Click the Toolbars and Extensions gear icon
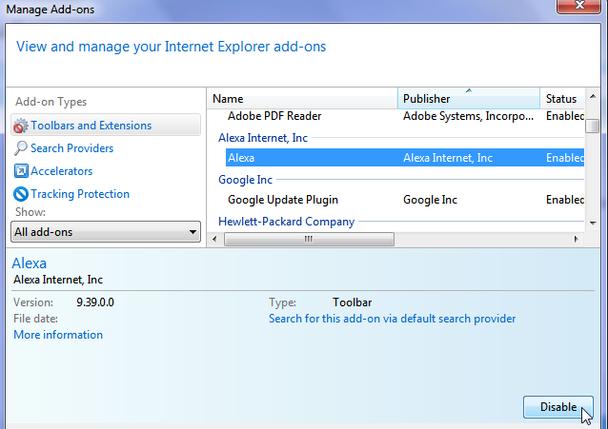The width and height of the screenshot is (608, 429). [x=21, y=126]
